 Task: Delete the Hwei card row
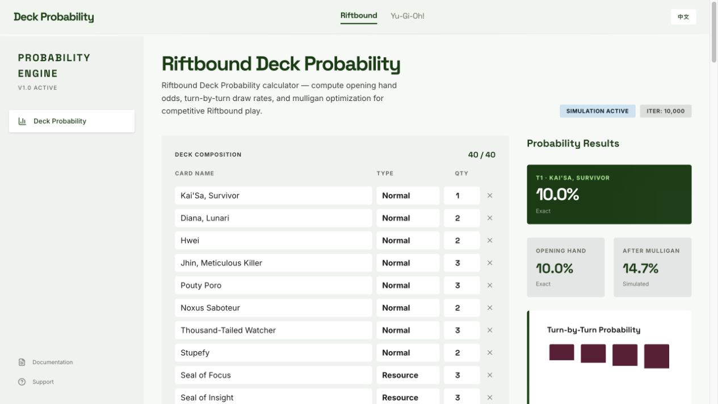tap(490, 241)
